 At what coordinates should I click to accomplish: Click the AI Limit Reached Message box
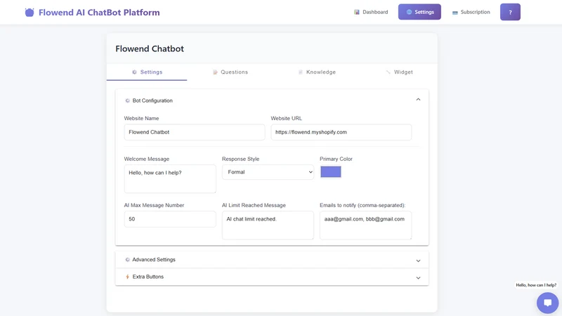click(x=268, y=225)
